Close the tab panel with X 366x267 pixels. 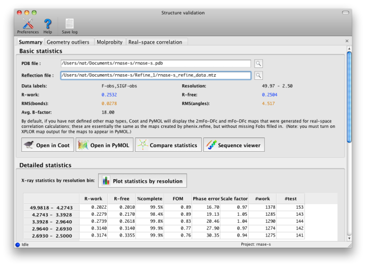[x=347, y=41]
